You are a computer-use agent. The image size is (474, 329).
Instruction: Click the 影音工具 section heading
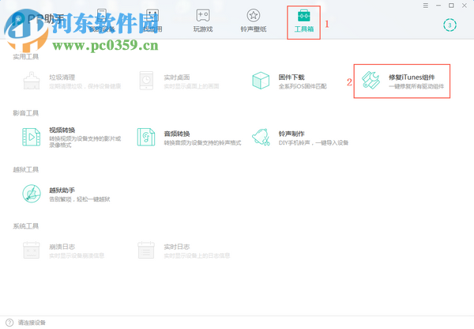26,113
